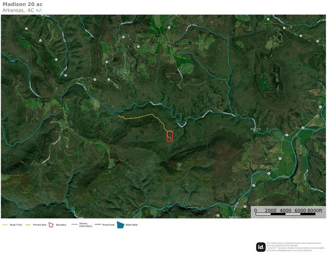This screenshot has width=327, height=253.
Task: Click the Stream, Intermittent legend symbol
Action: pyautogui.click(x=75, y=224)
